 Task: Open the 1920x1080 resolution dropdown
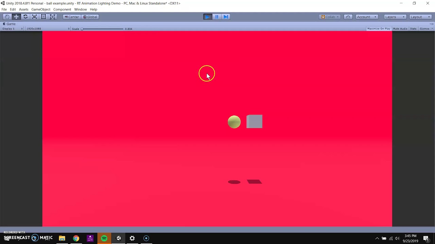tap(48, 29)
